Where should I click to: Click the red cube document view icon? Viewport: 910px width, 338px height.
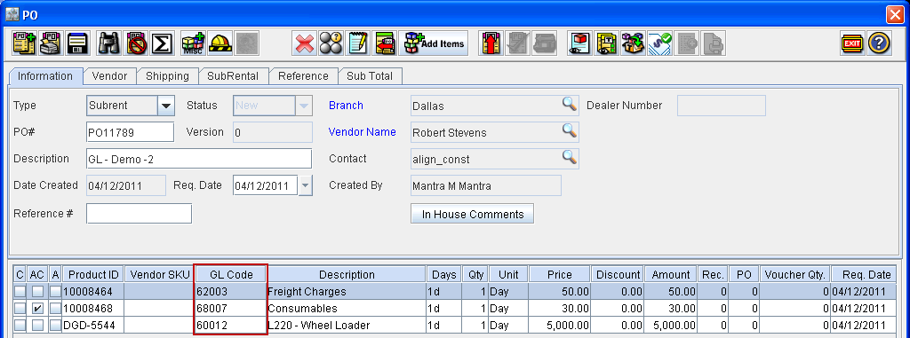pos(579,43)
